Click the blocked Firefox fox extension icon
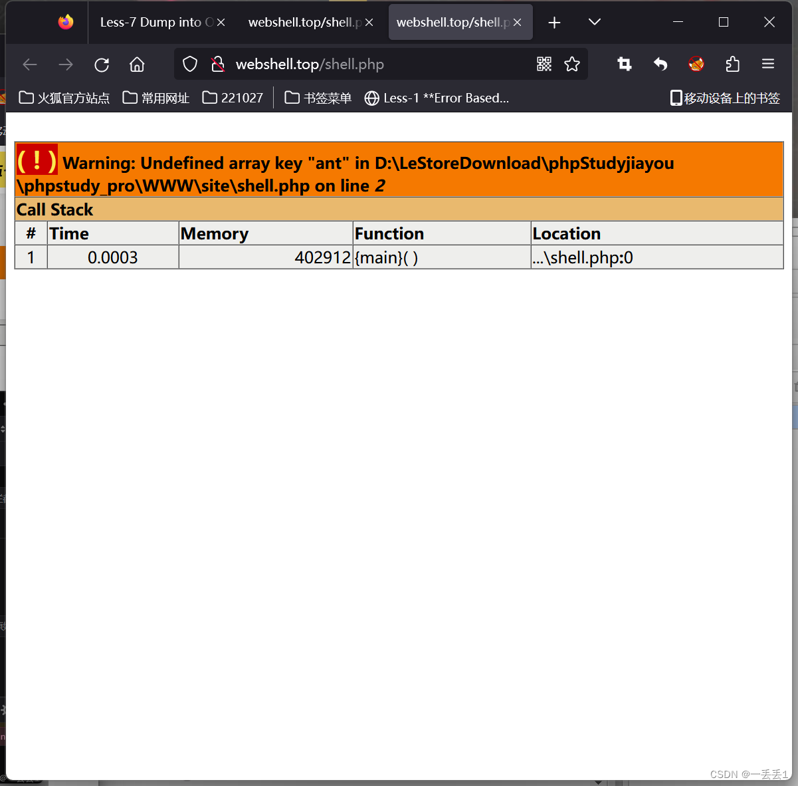The image size is (798, 786). coord(696,64)
